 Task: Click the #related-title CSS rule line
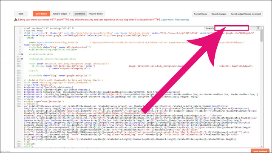click(x=111, y=97)
